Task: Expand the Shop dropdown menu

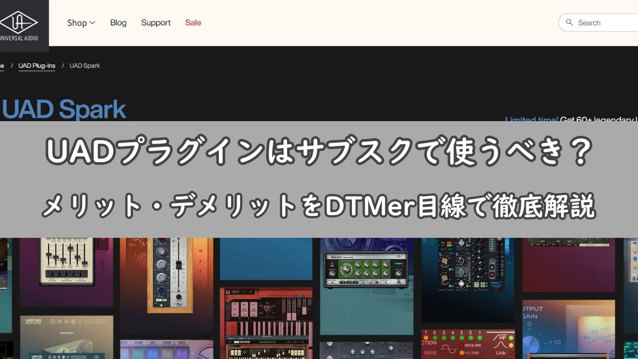Action: (81, 22)
